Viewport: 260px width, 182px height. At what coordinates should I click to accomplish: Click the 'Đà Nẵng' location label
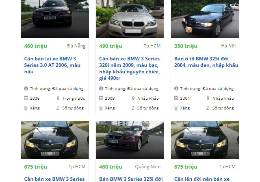tap(76, 46)
